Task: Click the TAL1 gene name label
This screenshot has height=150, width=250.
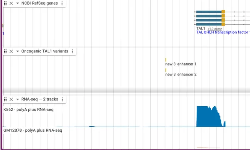Action: [200, 28]
